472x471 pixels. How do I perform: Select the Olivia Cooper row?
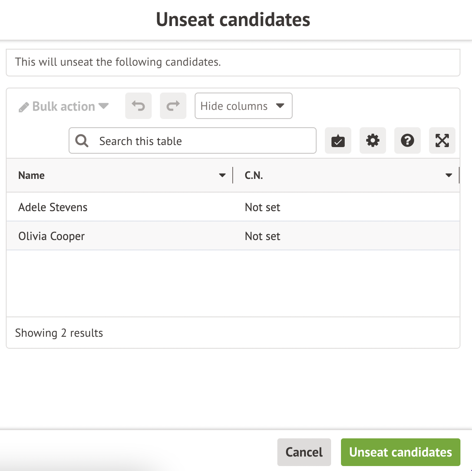click(x=52, y=236)
